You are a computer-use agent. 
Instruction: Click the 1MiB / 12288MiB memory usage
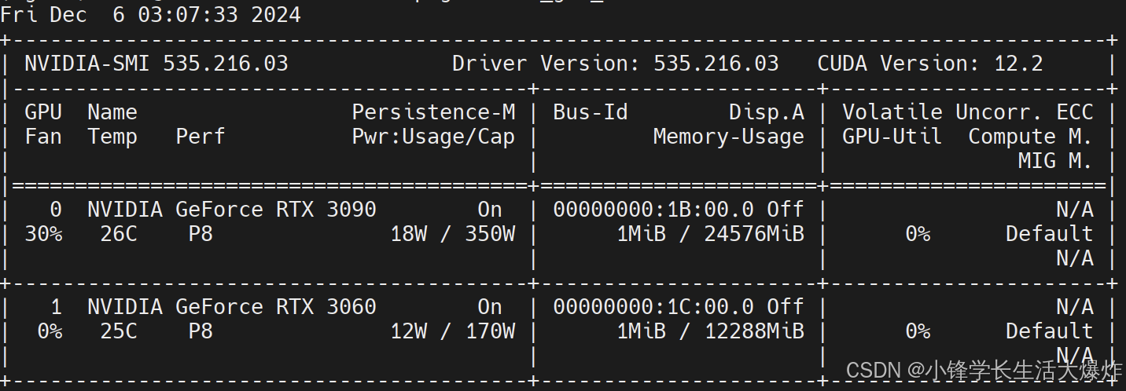(x=710, y=331)
